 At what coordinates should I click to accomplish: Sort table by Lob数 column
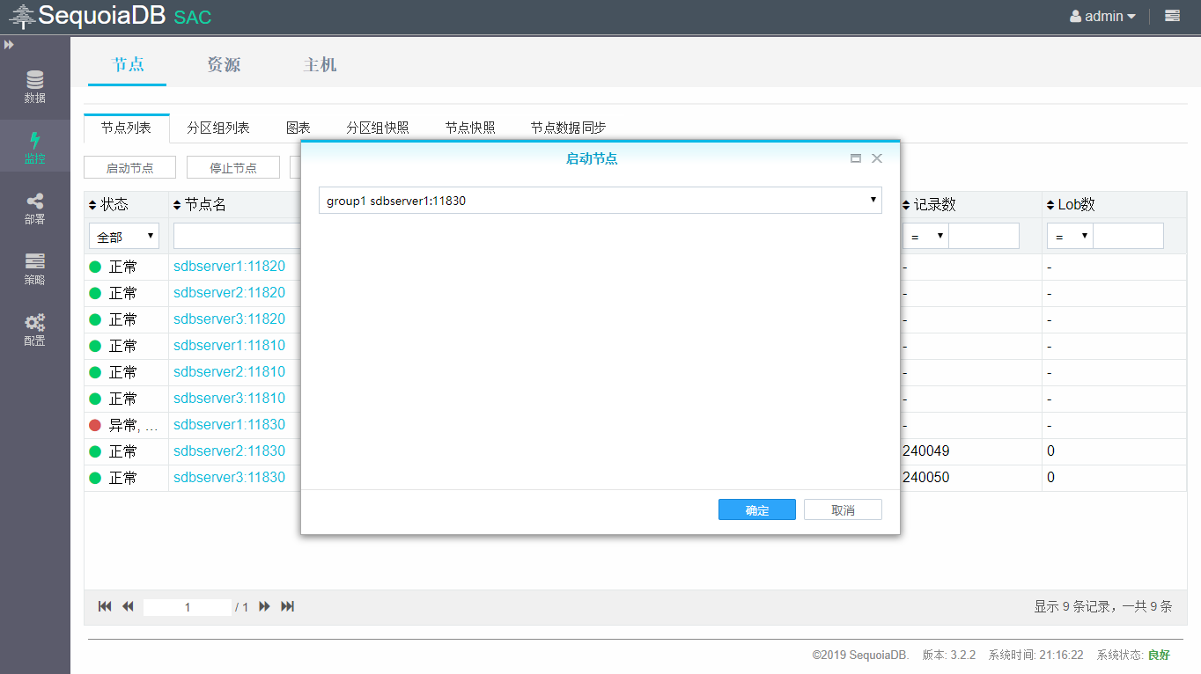click(1070, 204)
